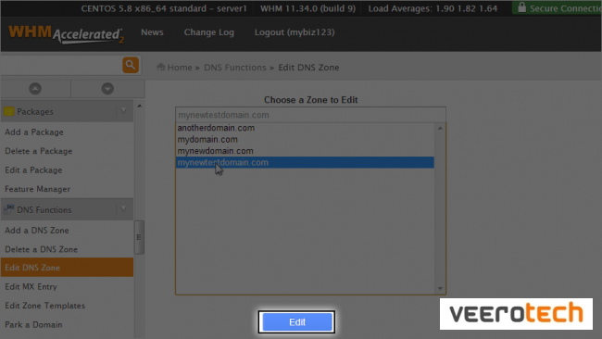Image resolution: width=602 pixels, height=339 pixels.
Task: Click zone list scrollbar up arrow
Action: 440,128
